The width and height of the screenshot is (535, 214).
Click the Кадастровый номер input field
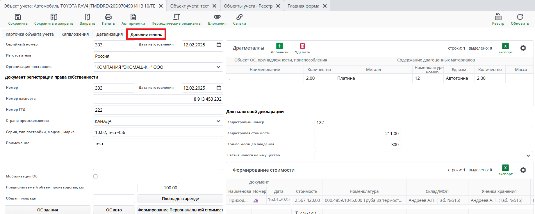[423, 122]
